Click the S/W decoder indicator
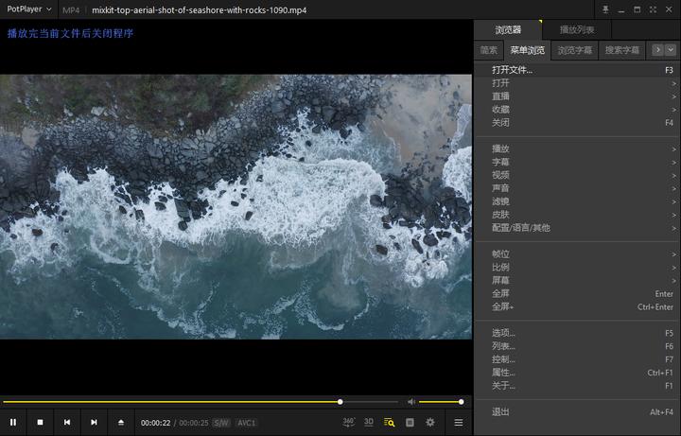This screenshot has width=681, height=436. pyautogui.click(x=220, y=423)
